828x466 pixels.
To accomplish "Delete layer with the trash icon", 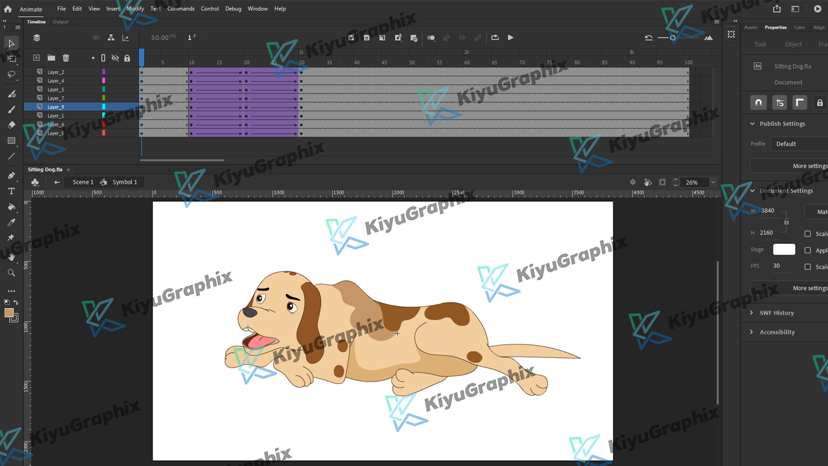I will click(x=65, y=58).
